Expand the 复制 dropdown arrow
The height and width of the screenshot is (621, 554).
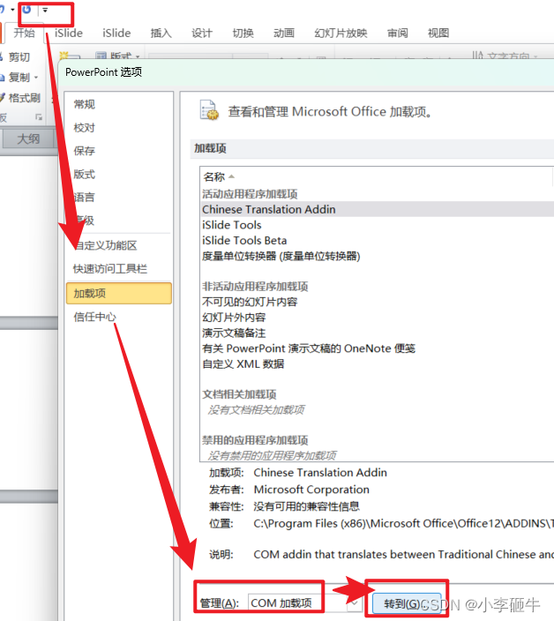36,78
